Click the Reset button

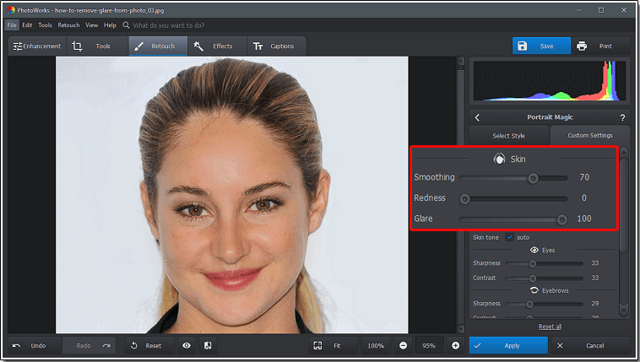tap(144, 345)
